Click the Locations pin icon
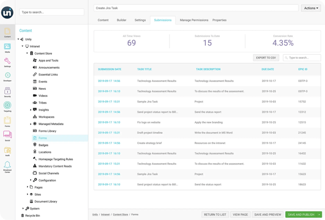The image size is (325, 220). [x=35, y=152]
